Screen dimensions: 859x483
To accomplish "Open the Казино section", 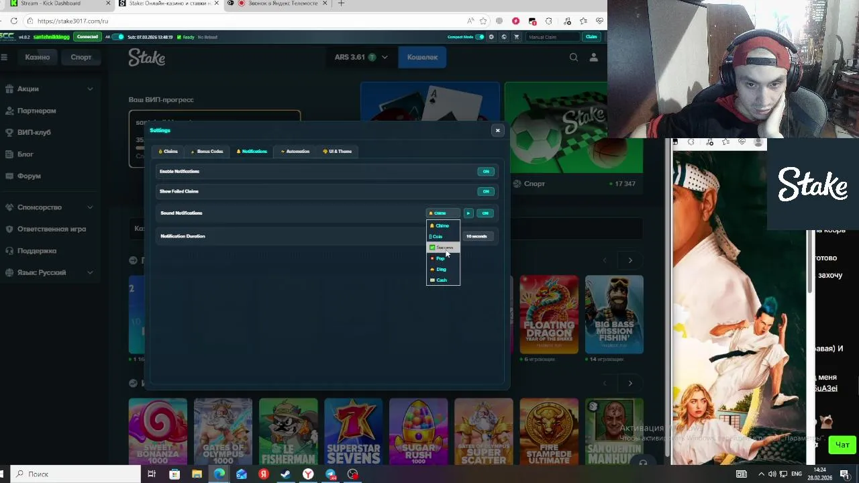I will coord(38,57).
